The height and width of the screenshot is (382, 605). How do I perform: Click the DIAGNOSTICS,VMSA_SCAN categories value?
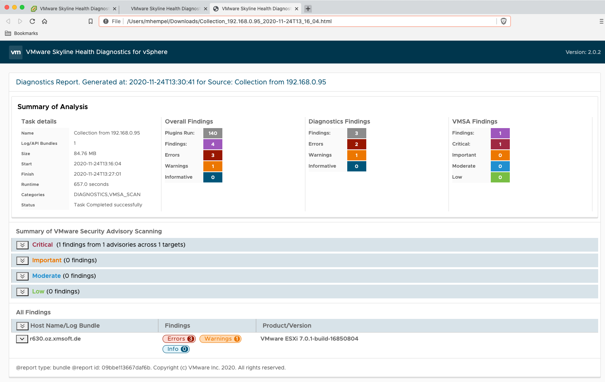[107, 195]
